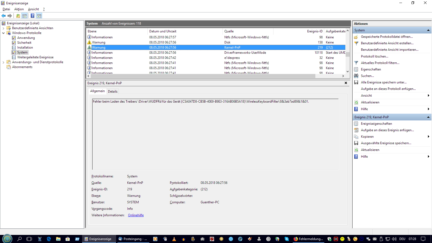
Task: Expand the Kopieren submenu arrow
Action: pyautogui.click(x=428, y=137)
